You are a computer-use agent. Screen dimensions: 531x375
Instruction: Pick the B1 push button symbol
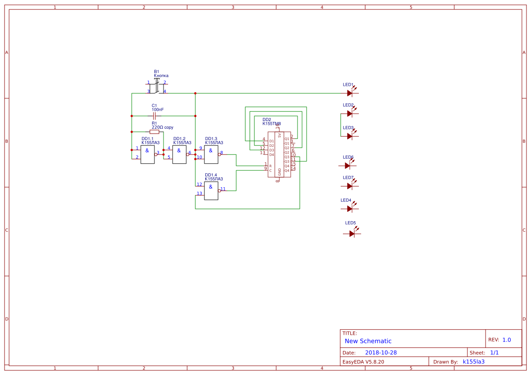click(157, 87)
